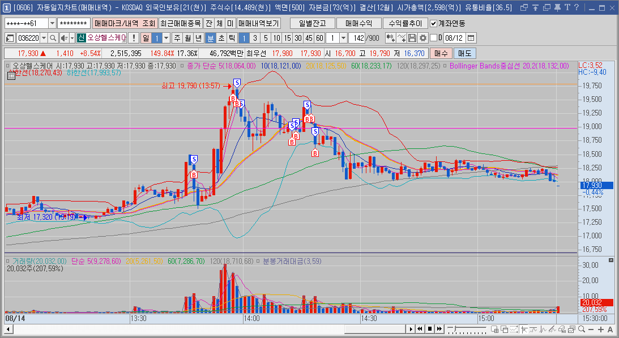The width and height of the screenshot is (619, 338).
Task: Select the 10-minute interval button
Action: tap(277, 38)
